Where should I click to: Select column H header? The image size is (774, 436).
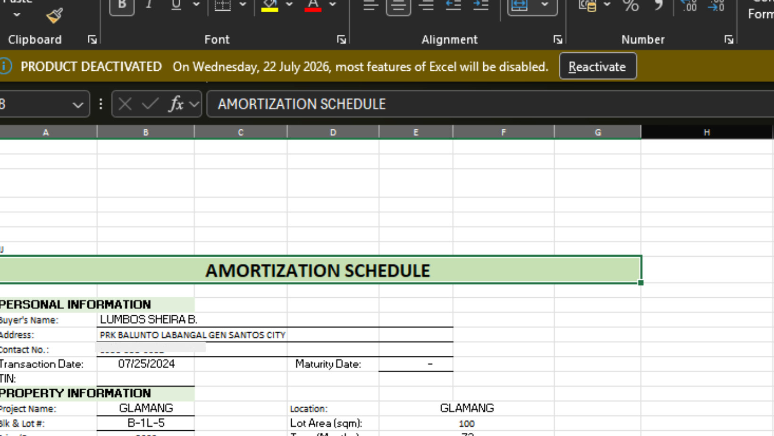[707, 132]
